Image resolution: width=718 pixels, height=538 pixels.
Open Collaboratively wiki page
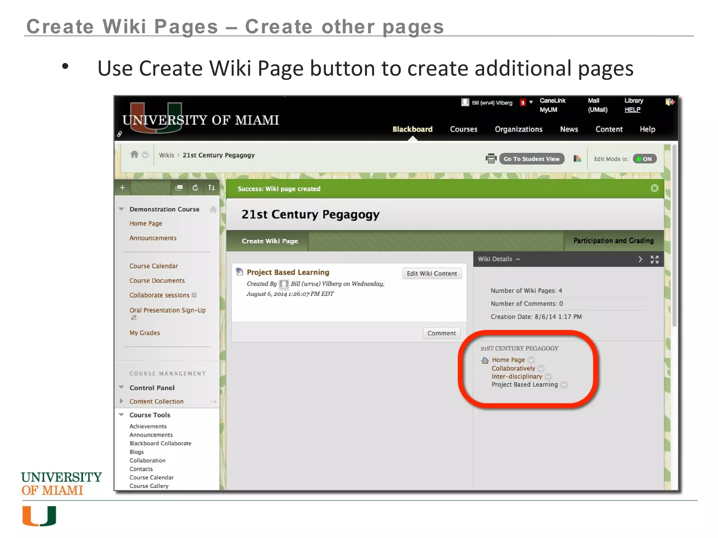coord(513,368)
